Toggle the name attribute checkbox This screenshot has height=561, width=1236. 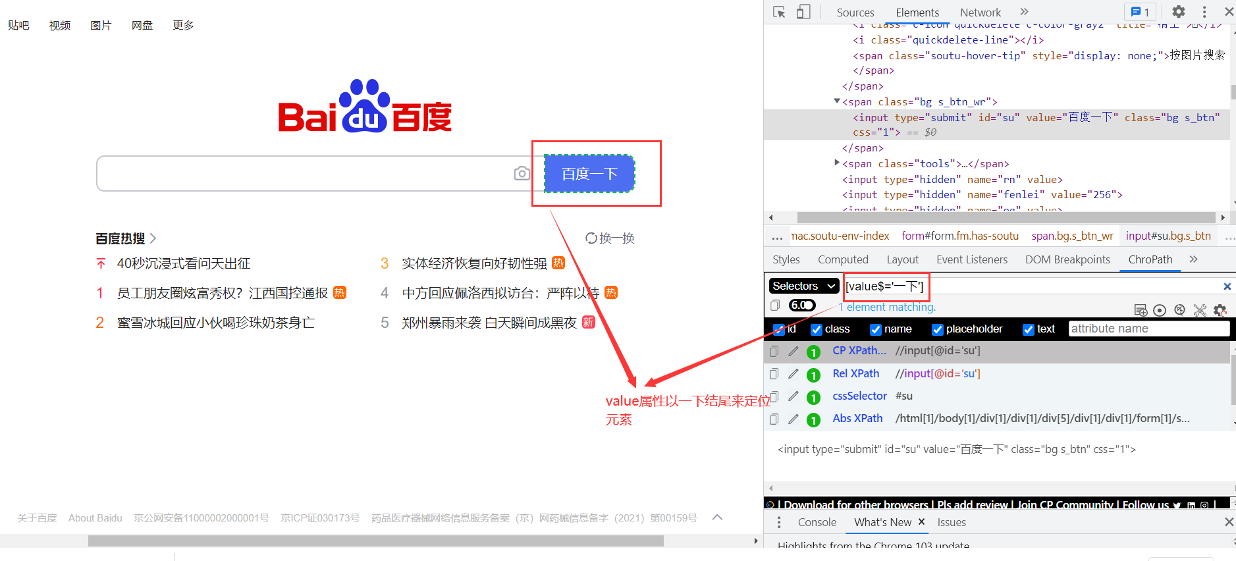pyautogui.click(x=876, y=329)
